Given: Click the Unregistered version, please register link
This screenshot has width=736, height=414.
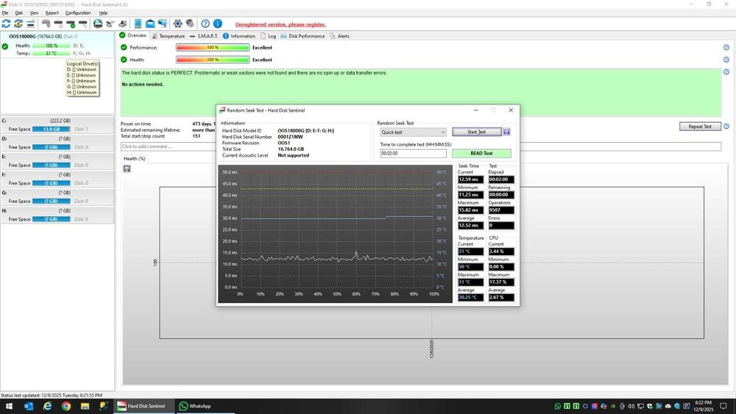Looking at the screenshot, I should (280, 24).
